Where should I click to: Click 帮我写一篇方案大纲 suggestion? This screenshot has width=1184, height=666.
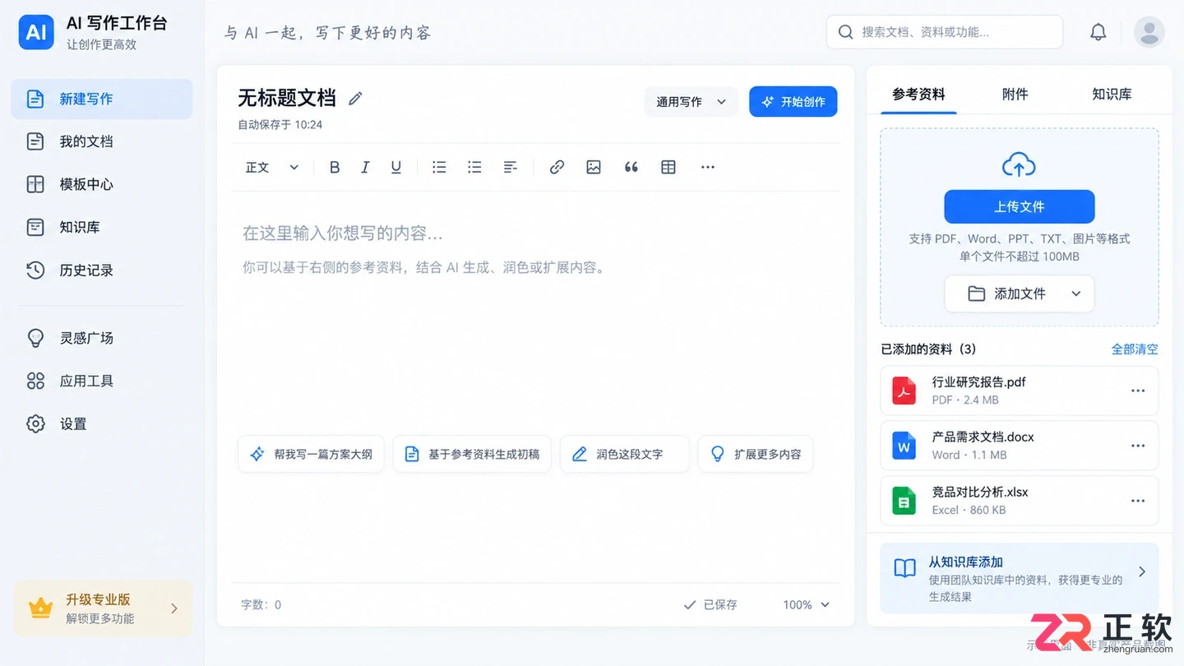pos(312,454)
